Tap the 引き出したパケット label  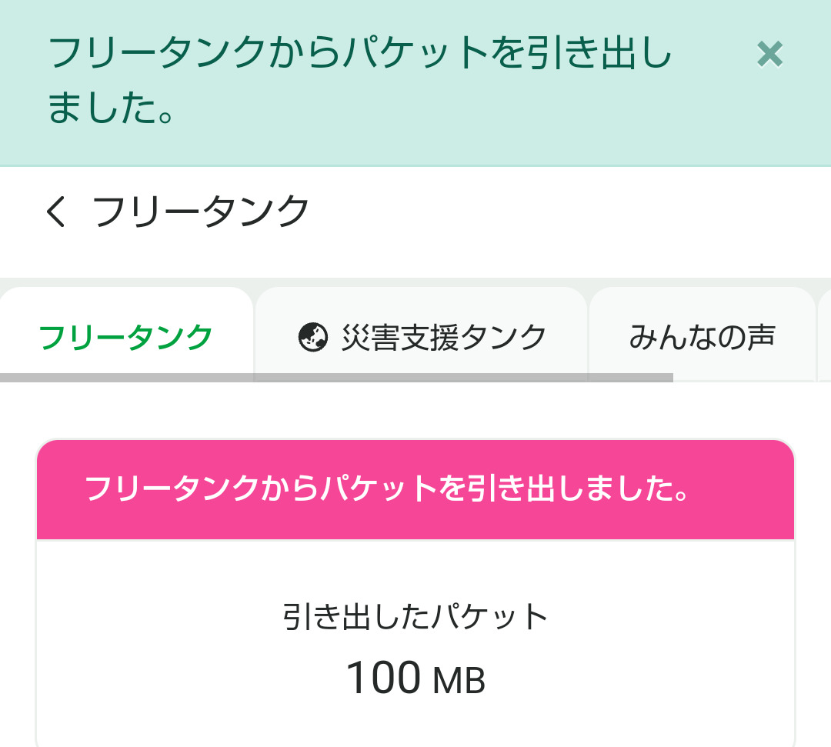click(415, 617)
